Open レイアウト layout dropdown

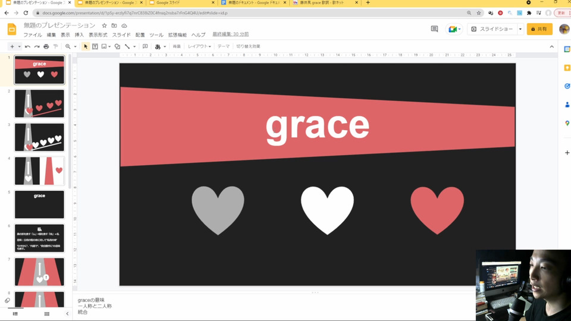click(199, 46)
